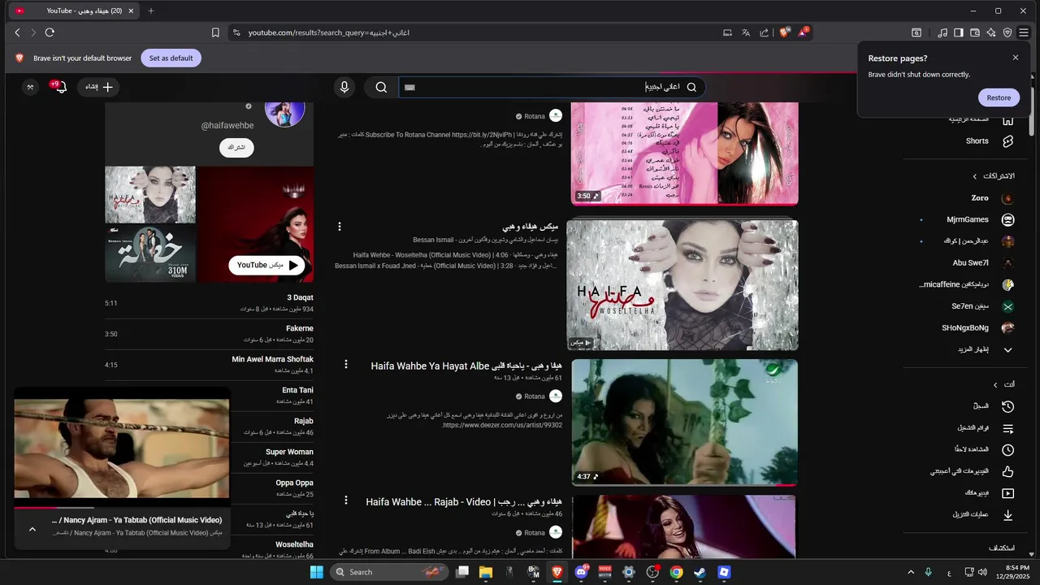Expand the miniplayer queue with the up chevron
Image resolution: width=1040 pixels, height=585 pixels.
(32, 529)
